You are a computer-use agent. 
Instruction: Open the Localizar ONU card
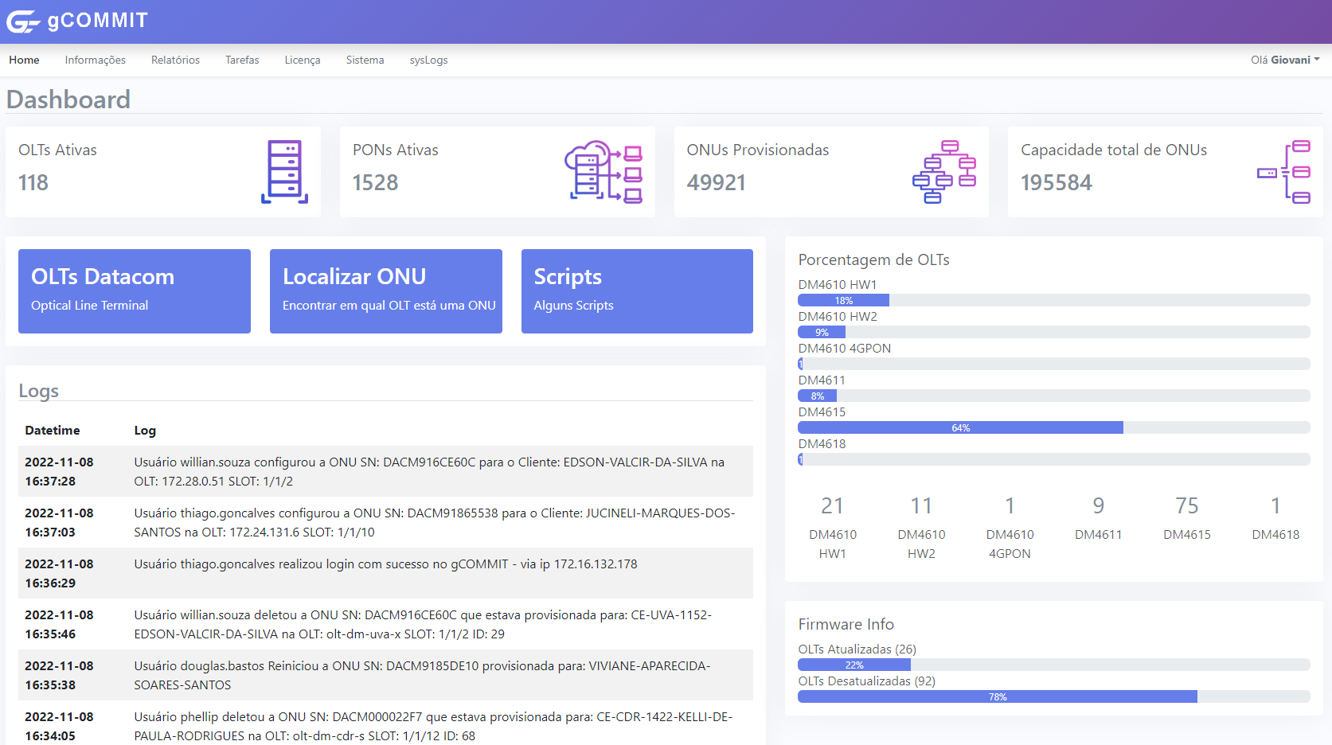click(x=386, y=291)
